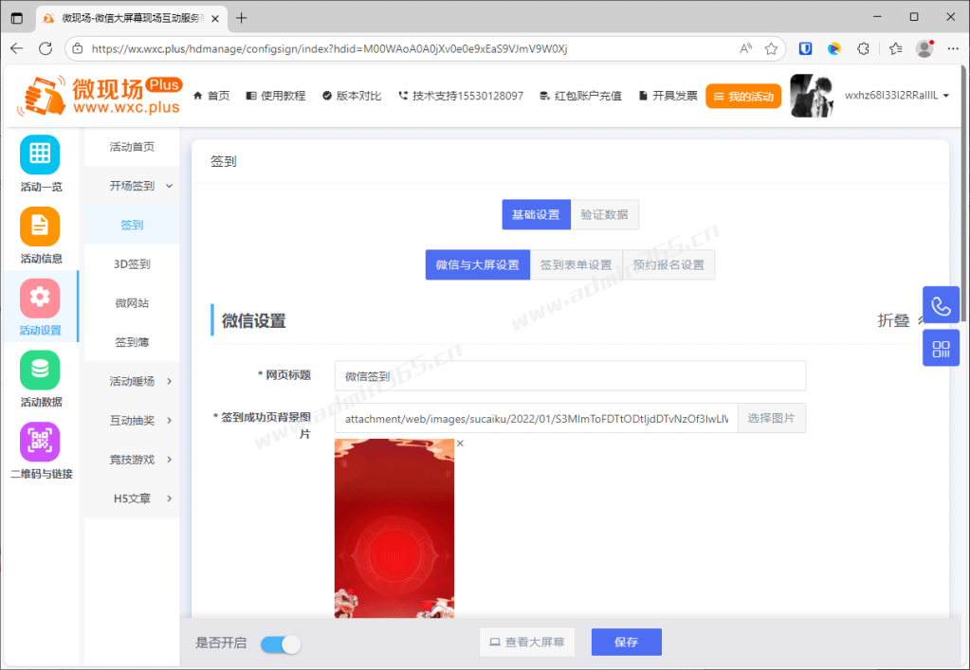Go to 首页 in the top navigation
The height and width of the screenshot is (670, 970).
click(x=210, y=95)
